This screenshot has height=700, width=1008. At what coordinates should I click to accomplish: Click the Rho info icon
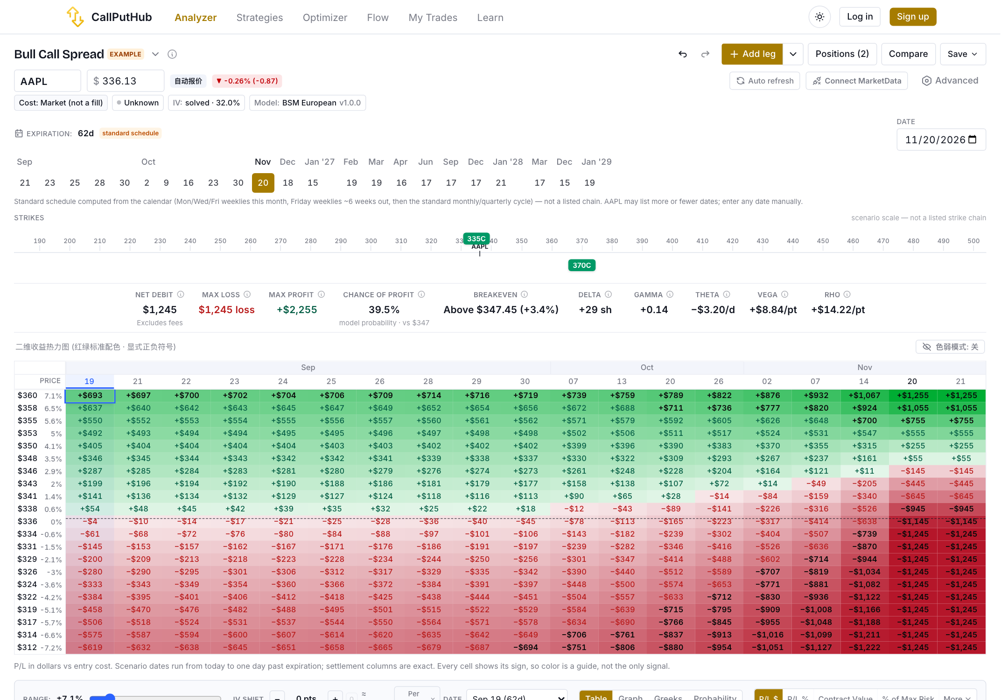847,294
